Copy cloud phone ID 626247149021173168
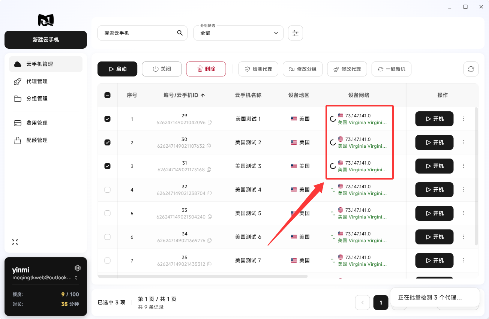This screenshot has height=319, width=489. 209,169
